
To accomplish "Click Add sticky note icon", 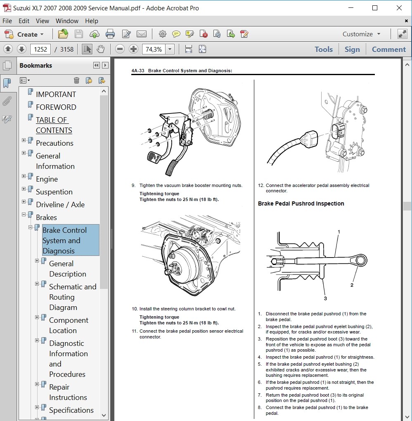I will click(176, 34).
